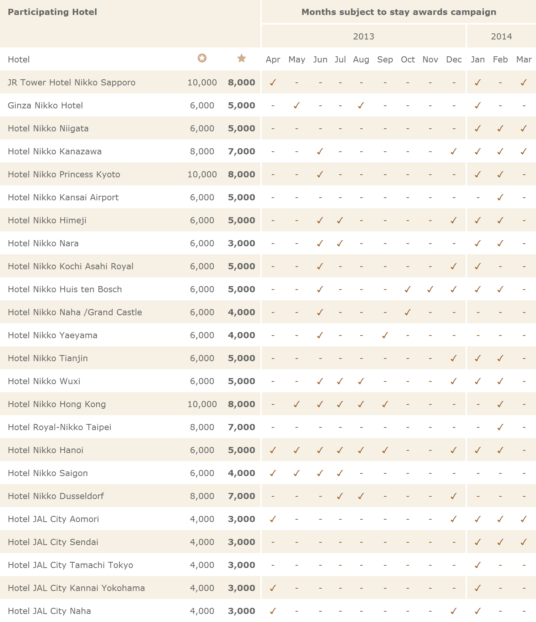Click the May month column header
Screen dimensions: 536x622
(297, 60)
